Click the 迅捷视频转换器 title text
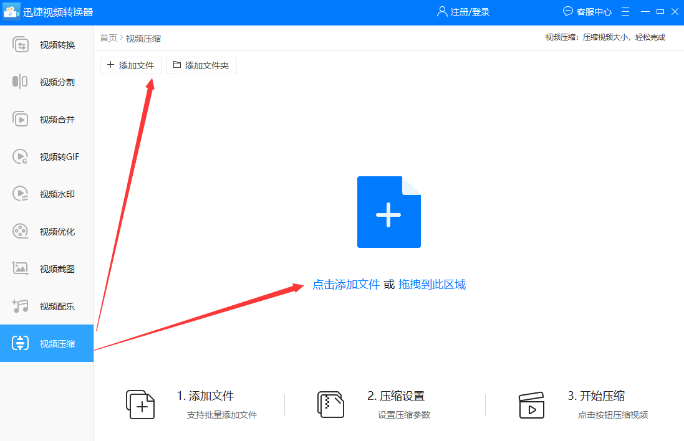The width and height of the screenshot is (684, 441). tap(58, 12)
